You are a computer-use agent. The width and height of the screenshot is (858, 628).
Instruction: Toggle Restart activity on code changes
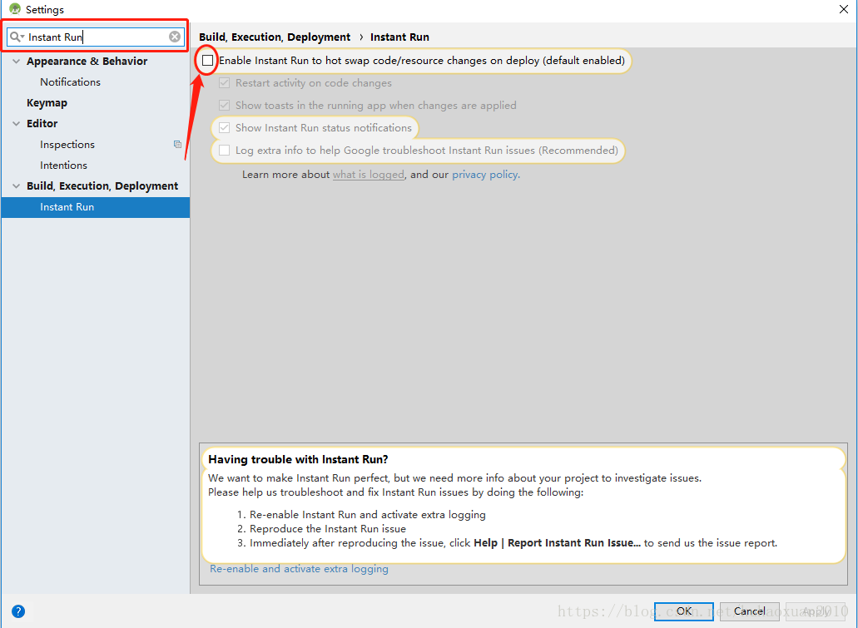pos(225,83)
